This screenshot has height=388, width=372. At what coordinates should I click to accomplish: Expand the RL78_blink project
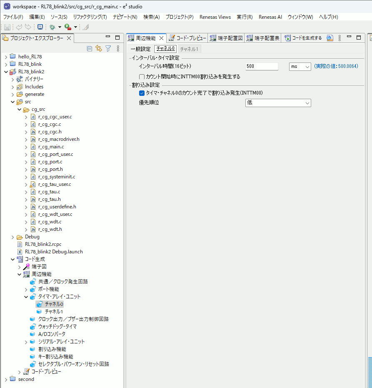pyautogui.click(x=6, y=64)
